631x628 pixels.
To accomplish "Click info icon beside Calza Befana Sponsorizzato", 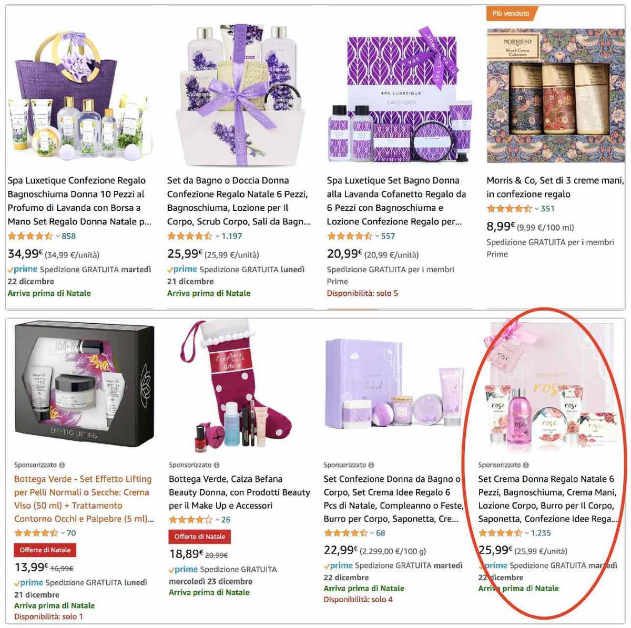I will (x=217, y=465).
